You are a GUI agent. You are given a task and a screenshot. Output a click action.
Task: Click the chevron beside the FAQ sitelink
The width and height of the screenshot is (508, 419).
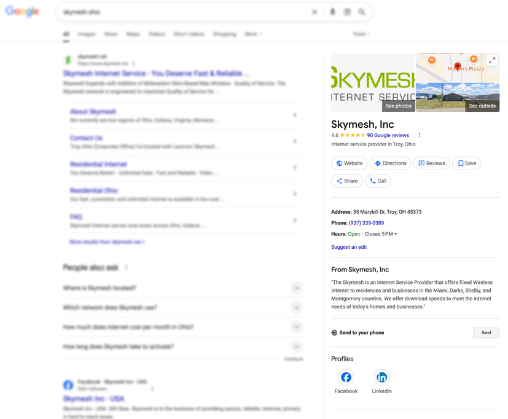(x=295, y=221)
